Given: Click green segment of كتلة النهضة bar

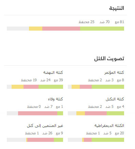Looking at the screenshot, I should click(x=51, y=87).
